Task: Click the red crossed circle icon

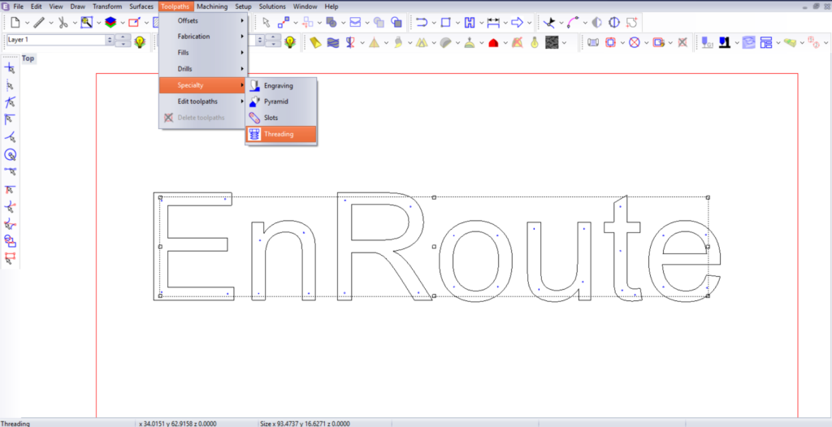Action: tap(634, 42)
